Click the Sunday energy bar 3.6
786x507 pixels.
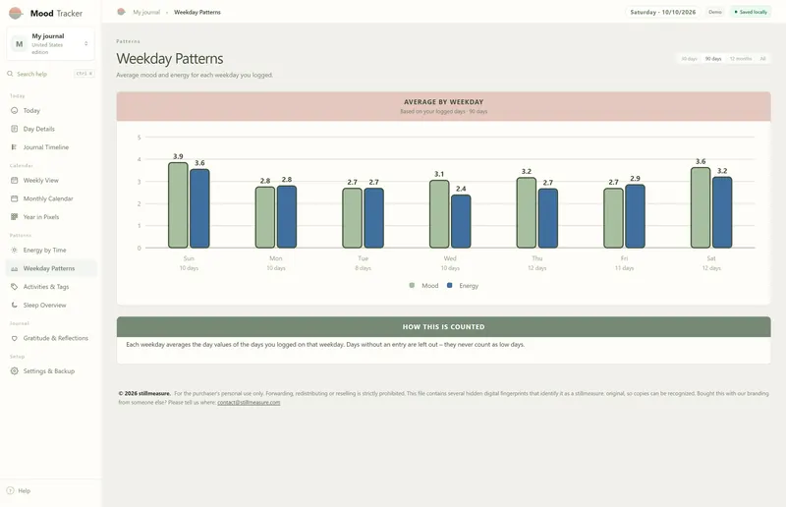pyautogui.click(x=199, y=208)
